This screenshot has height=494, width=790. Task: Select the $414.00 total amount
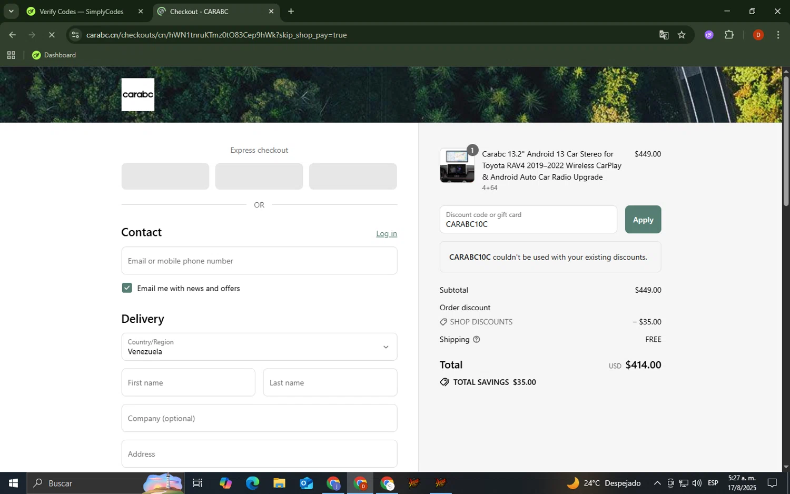coord(643,365)
